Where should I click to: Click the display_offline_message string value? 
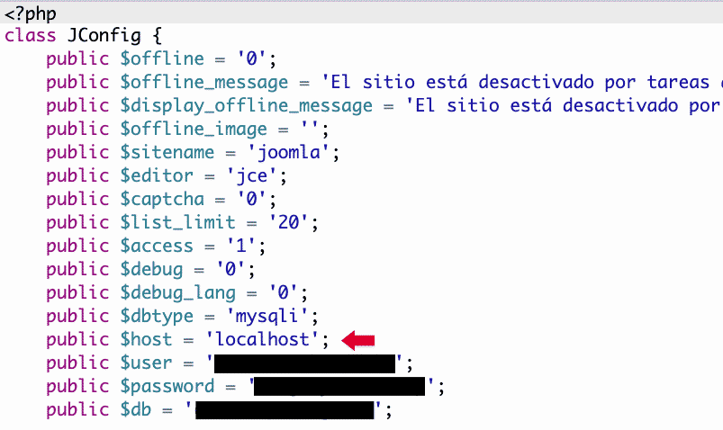point(564,106)
